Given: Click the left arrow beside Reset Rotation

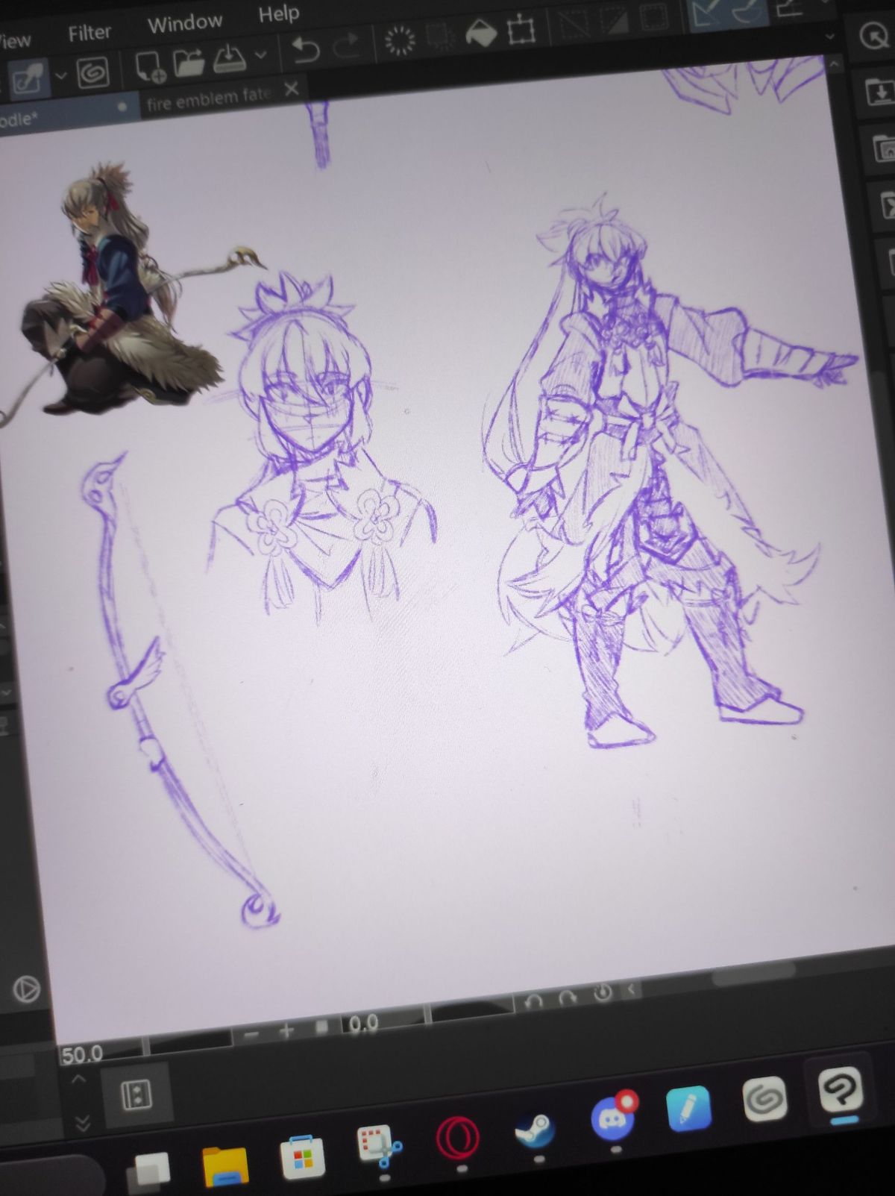Looking at the screenshot, I should point(632,990).
